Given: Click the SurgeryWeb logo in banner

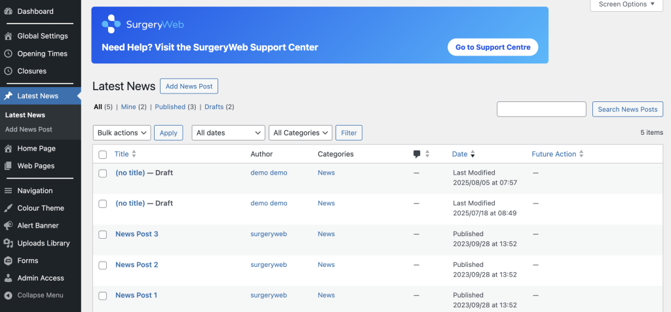Looking at the screenshot, I should [x=142, y=24].
